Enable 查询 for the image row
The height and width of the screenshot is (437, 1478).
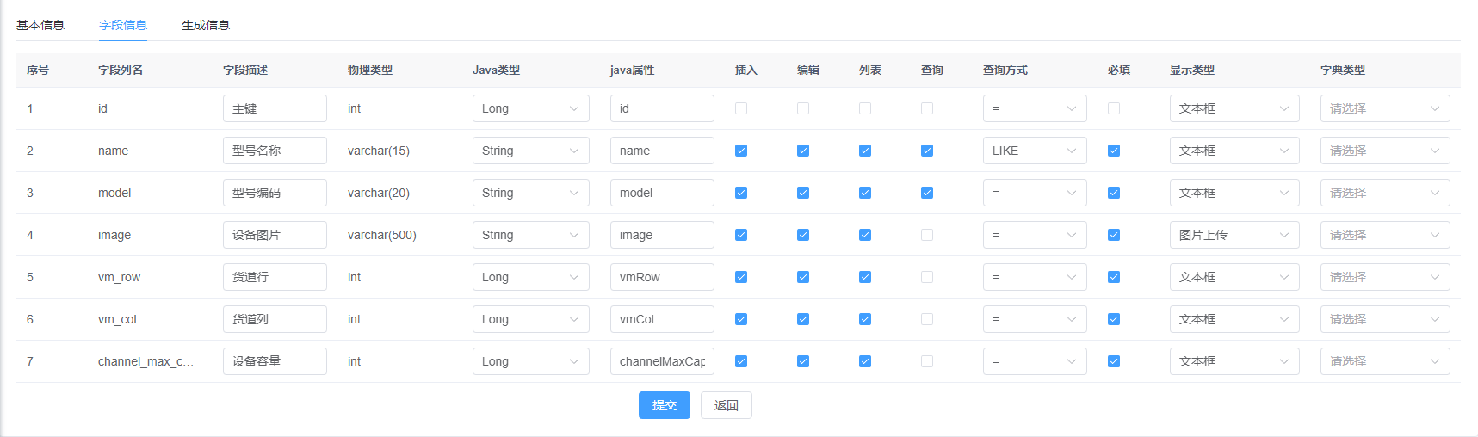[x=927, y=235]
